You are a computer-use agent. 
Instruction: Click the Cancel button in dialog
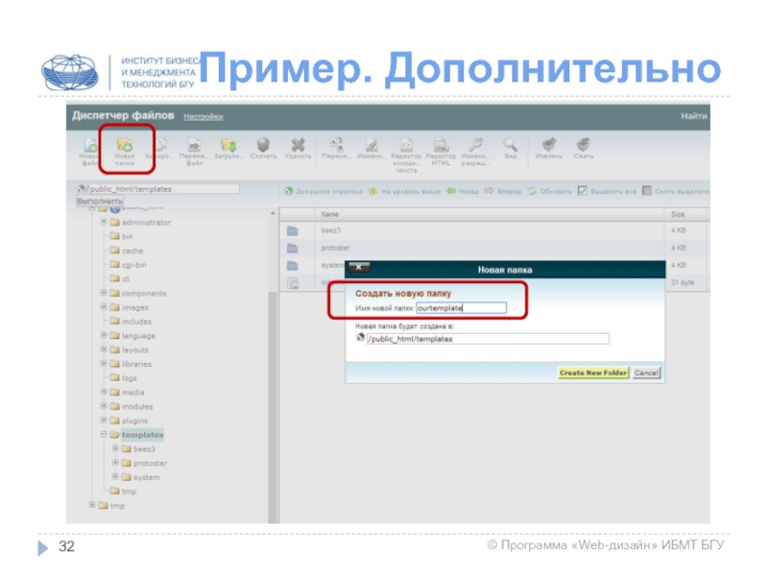(x=646, y=372)
